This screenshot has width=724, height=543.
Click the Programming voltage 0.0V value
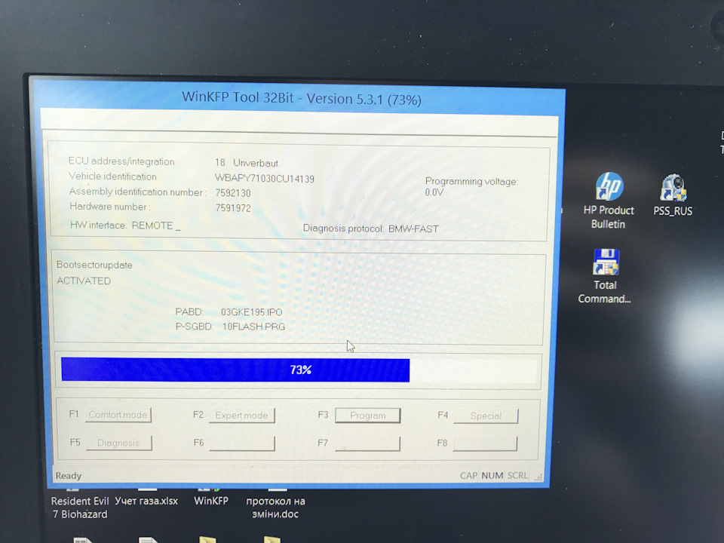tap(434, 192)
